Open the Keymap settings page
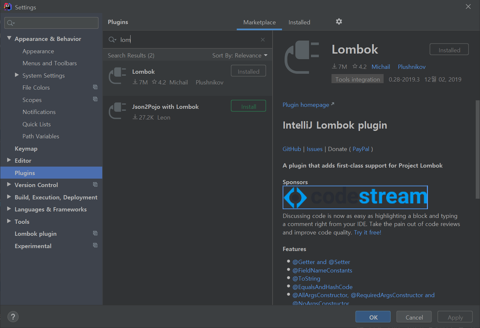The height and width of the screenshot is (328, 480). (x=26, y=149)
